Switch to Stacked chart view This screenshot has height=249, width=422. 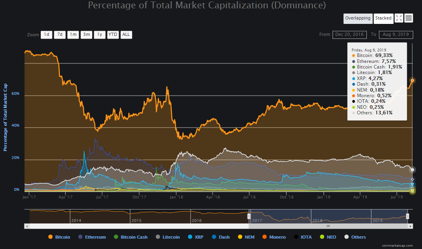click(383, 18)
